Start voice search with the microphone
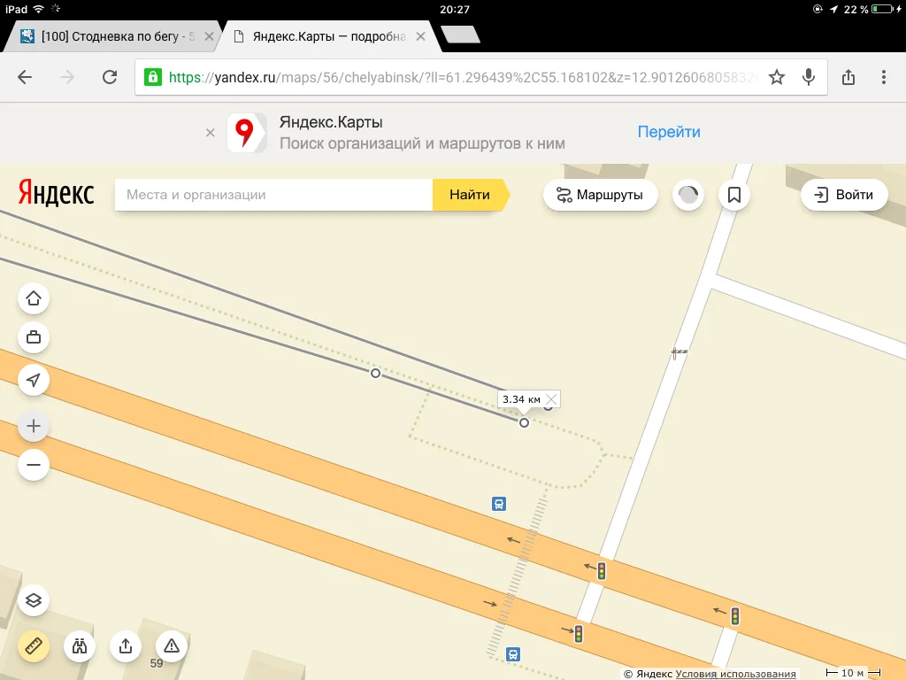 click(x=809, y=77)
